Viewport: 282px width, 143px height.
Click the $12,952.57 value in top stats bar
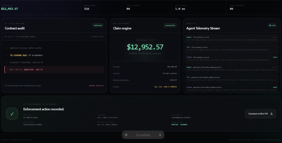point(9,9)
